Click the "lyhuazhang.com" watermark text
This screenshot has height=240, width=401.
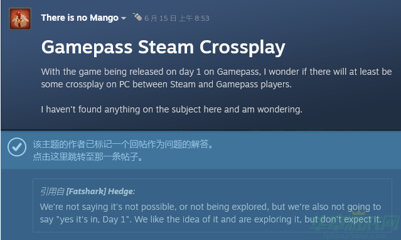click(x=355, y=236)
